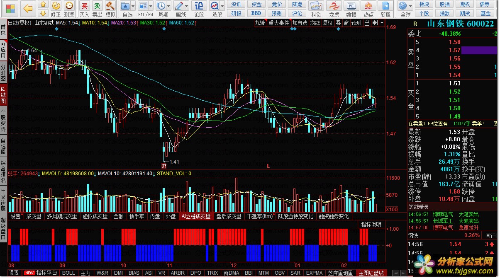Toggle the 预测 forecast chart button
500x278 pixels.
(x=356, y=23)
